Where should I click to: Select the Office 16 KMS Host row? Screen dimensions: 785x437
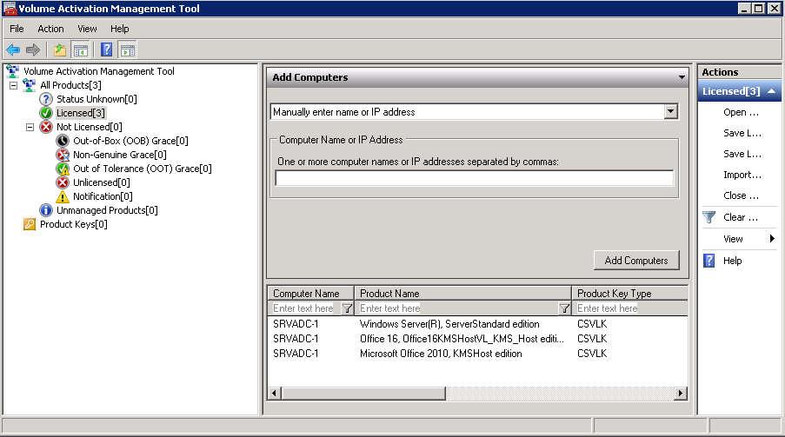pos(477,339)
